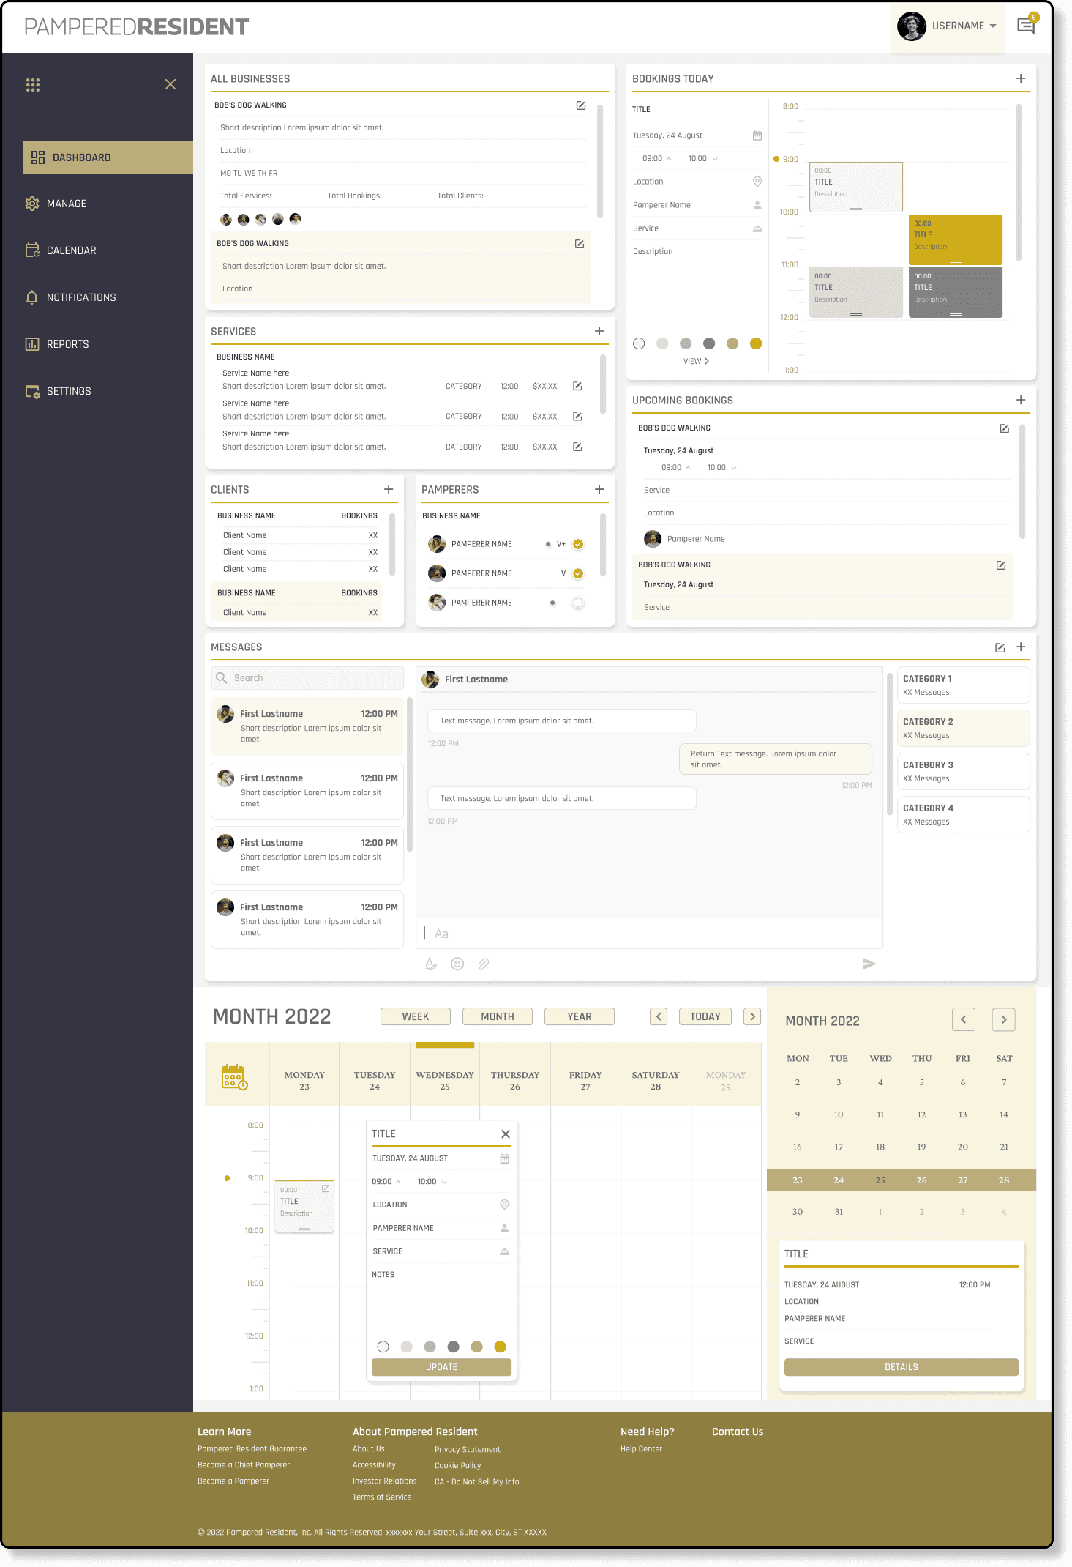Switch calendar to WEEK view

(416, 1016)
